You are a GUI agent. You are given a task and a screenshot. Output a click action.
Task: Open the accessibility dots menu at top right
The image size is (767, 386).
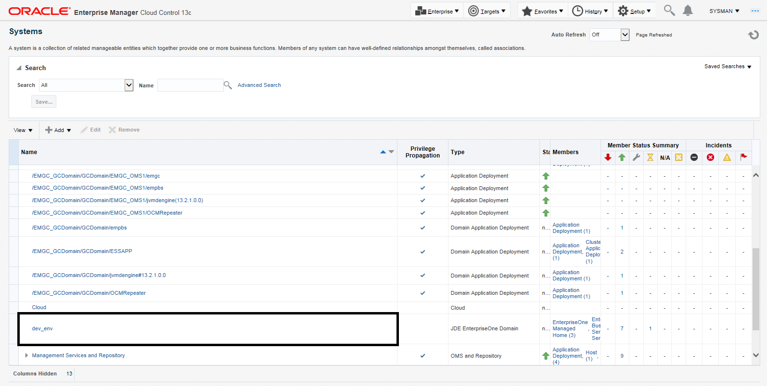[x=755, y=11]
